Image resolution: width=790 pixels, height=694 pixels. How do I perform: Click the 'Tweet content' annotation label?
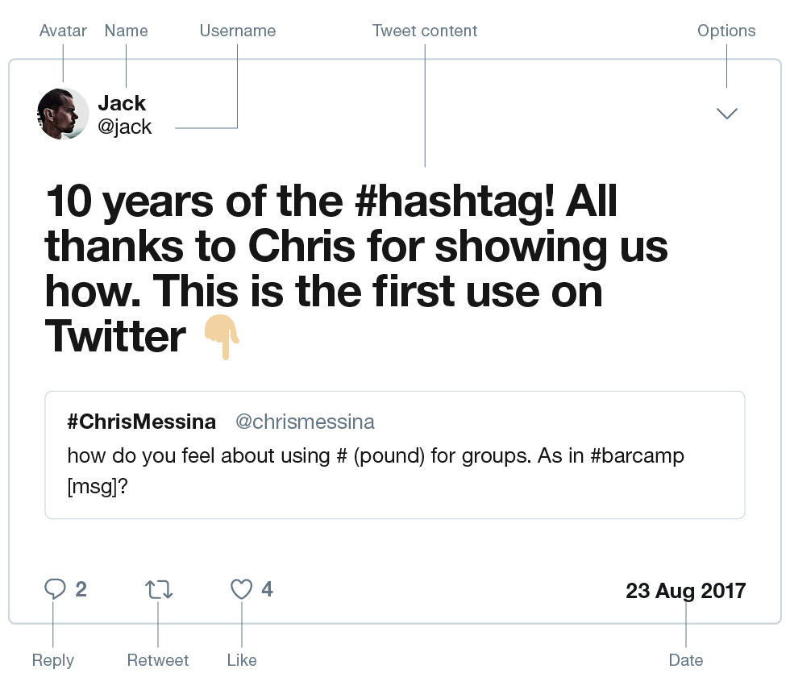425,31
